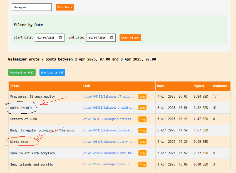Select title Sea, islands and acrylic
The width and height of the screenshot is (236, 173).
[32, 164]
